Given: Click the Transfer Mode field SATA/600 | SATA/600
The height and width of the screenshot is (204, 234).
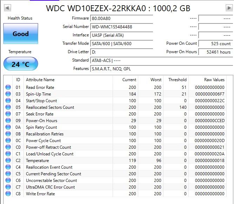Looking at the screenshot, I should click(122, 44).
